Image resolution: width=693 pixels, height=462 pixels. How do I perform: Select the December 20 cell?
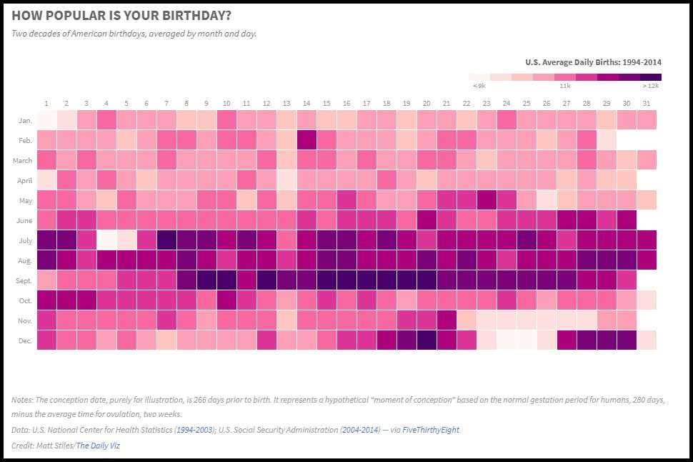tap(427, 340)
